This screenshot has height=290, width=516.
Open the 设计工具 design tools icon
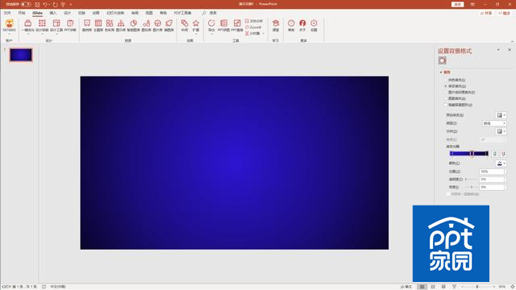pyautogui.click(x=56, y=25)
